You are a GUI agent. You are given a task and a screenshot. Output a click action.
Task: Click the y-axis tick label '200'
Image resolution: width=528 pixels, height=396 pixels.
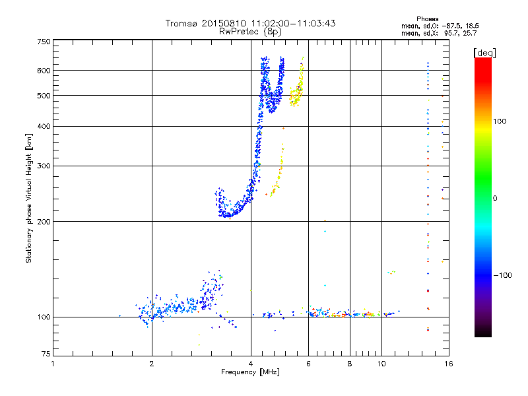pyautogui.click(x=44, y=222)
